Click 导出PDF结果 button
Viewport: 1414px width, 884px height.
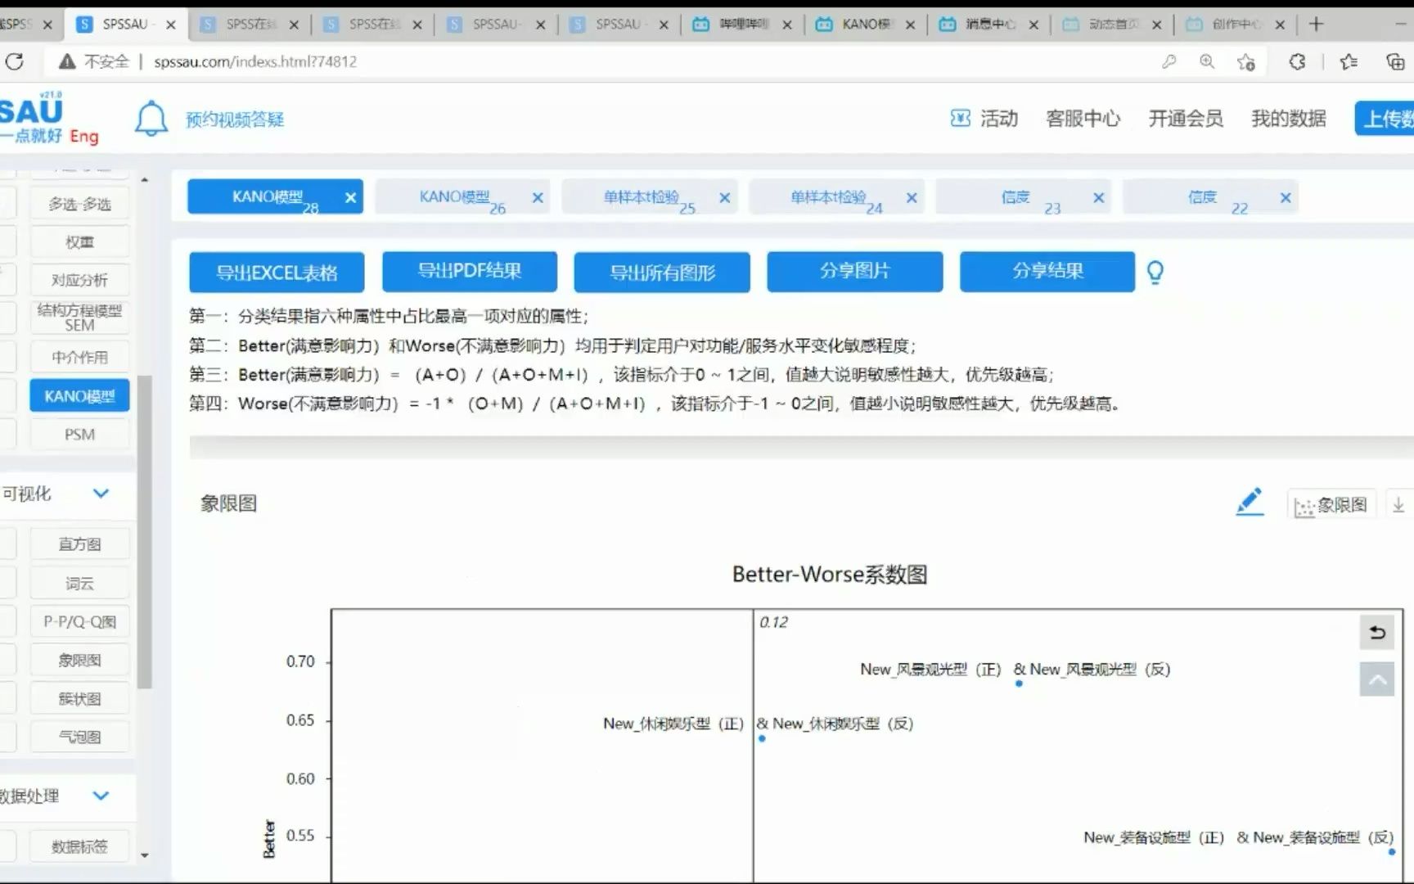coord(470,271)
